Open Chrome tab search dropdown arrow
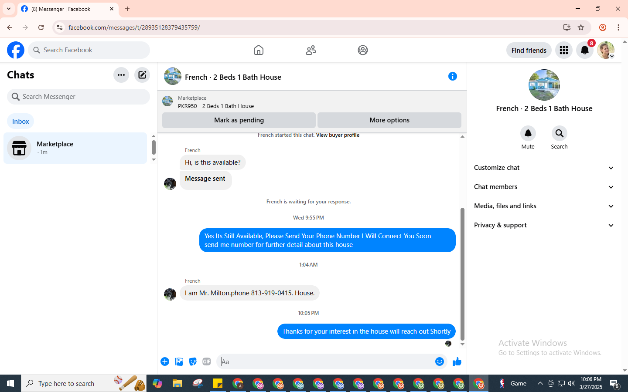Viewport: 628px width, 392px height. 9,9
